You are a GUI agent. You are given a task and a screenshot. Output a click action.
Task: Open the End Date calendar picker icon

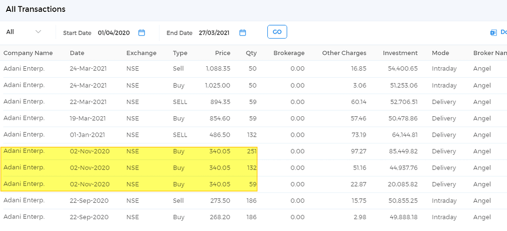(243, 33)
